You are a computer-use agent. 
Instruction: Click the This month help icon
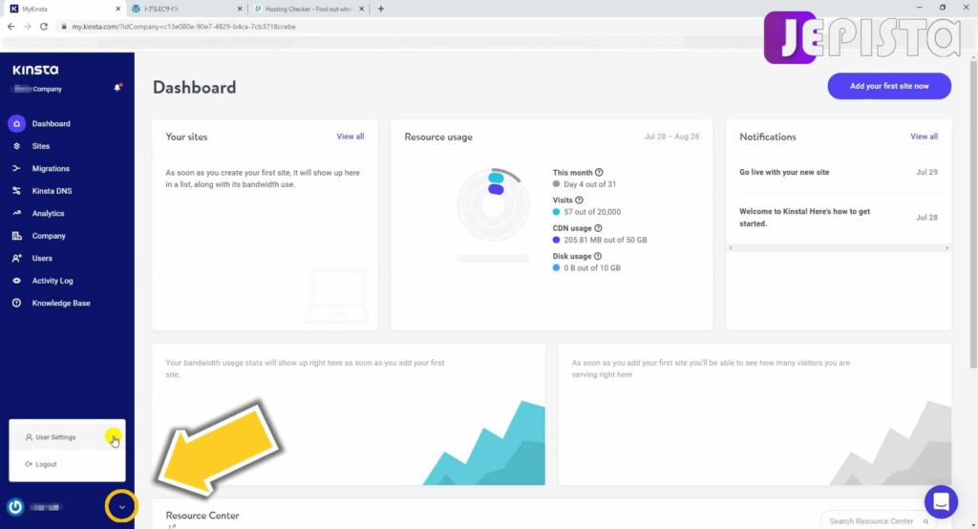coord(599,172)
